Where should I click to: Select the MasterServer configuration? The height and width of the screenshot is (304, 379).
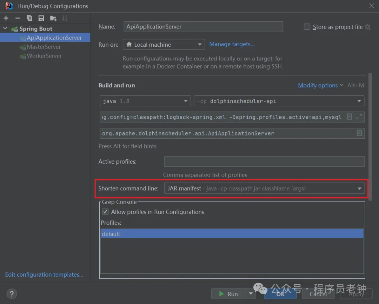tap(44, 47)
